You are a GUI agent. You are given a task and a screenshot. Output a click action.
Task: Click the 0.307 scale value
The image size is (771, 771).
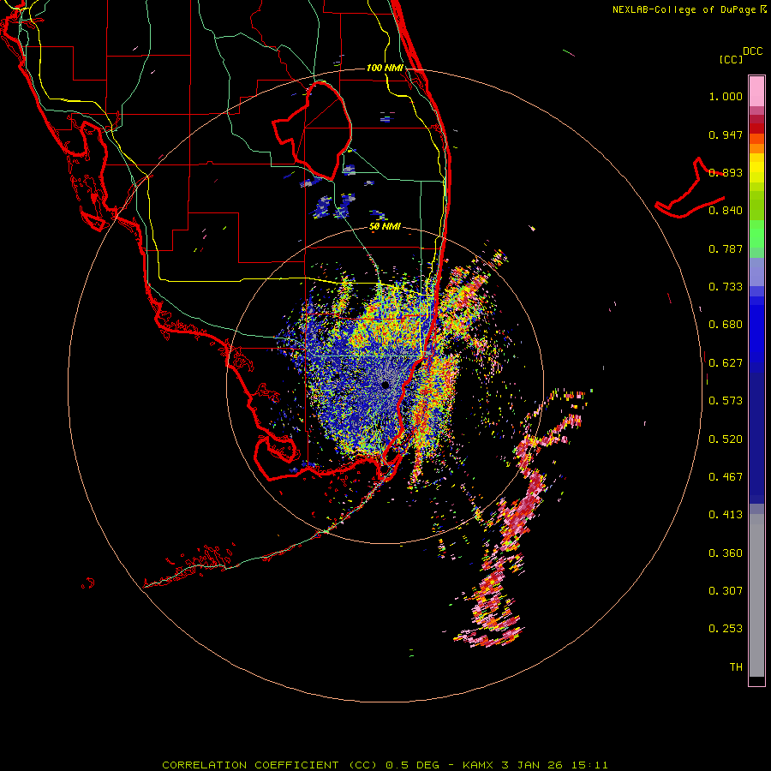click(x=726, y=591)
